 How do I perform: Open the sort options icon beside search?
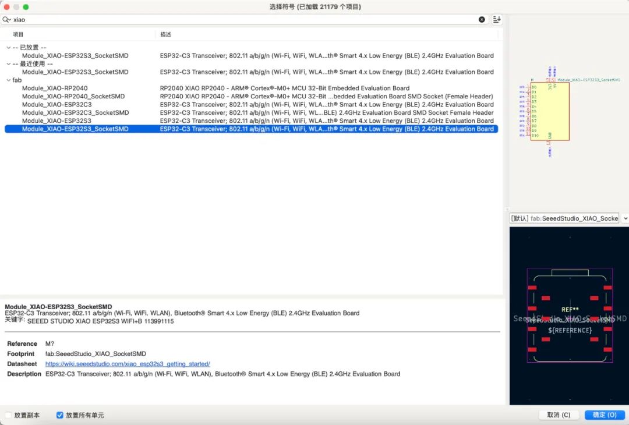tap(497, 19)
